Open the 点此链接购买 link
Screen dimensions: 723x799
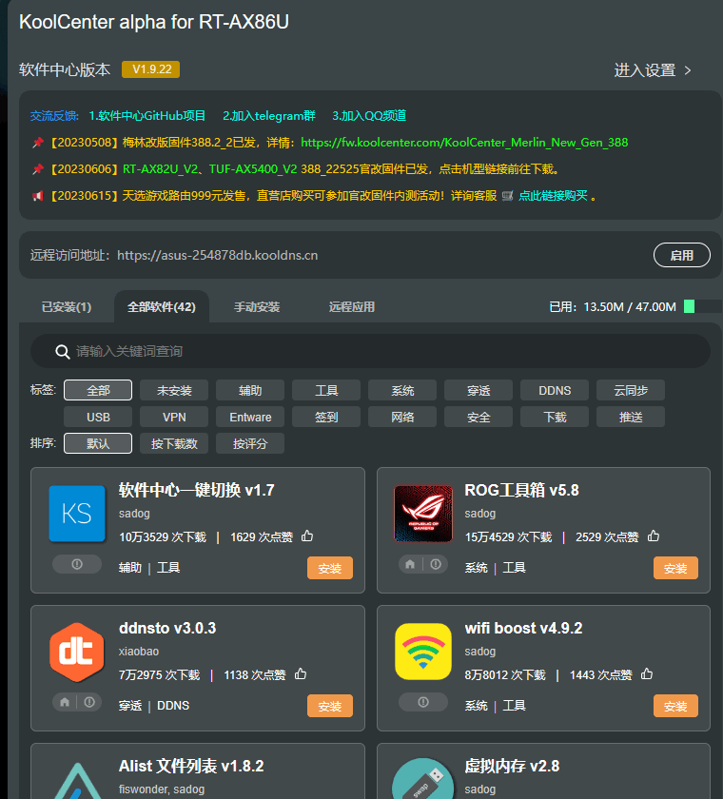pos(553,196)
